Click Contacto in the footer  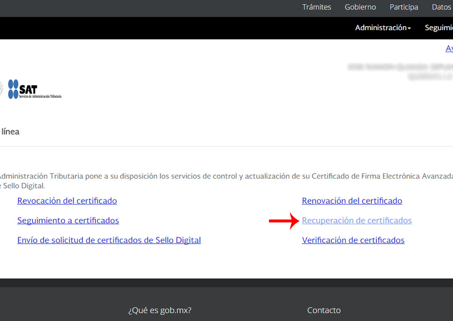pos(324,310)
